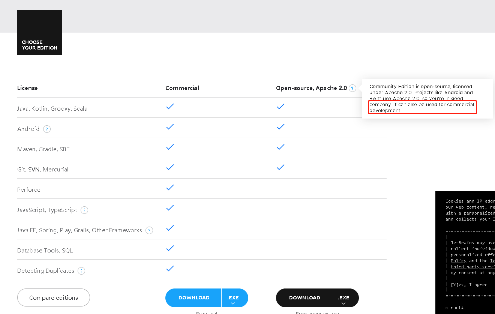Screen dimensions: 495x314
Task: Click the JavaScript, TypeScript help icon
Action: 84,210
